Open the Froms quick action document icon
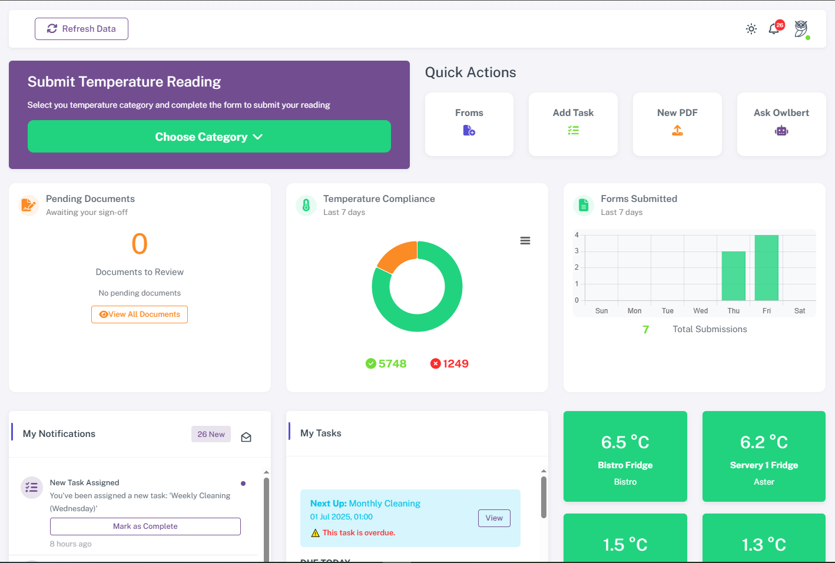 tap(469, 130)
